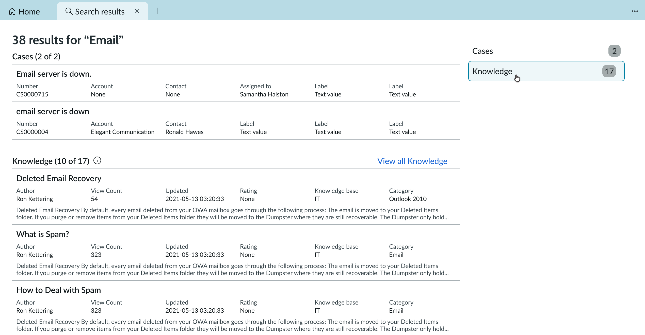Viewport: 645px width, 335px height.
Task: Click contact Ronald Hawes
Action: [184, 132]
